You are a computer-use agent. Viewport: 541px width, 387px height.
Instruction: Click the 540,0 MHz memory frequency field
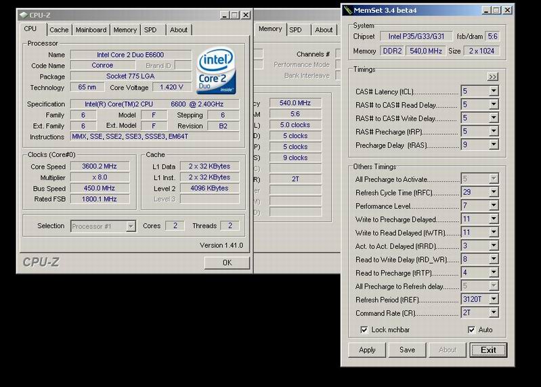(x=426, y=51)
